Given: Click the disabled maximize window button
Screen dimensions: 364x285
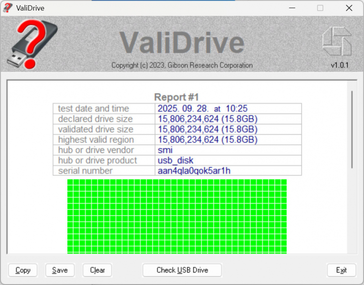Looking at the screenshot, I should pos(320,8).
